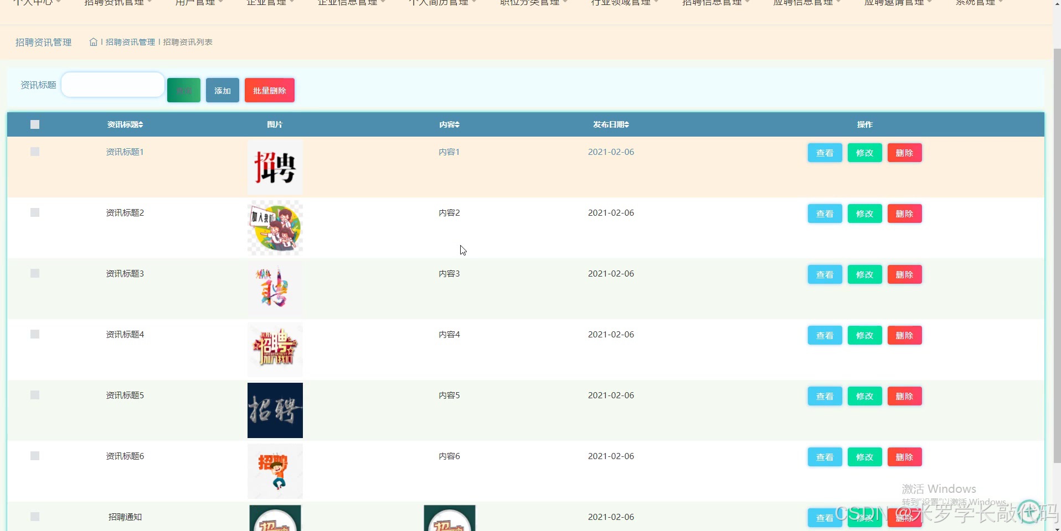
Task: Check the checkbox for 资讯标题5 row
Action: pyautogui.click(x=35, y=395)
